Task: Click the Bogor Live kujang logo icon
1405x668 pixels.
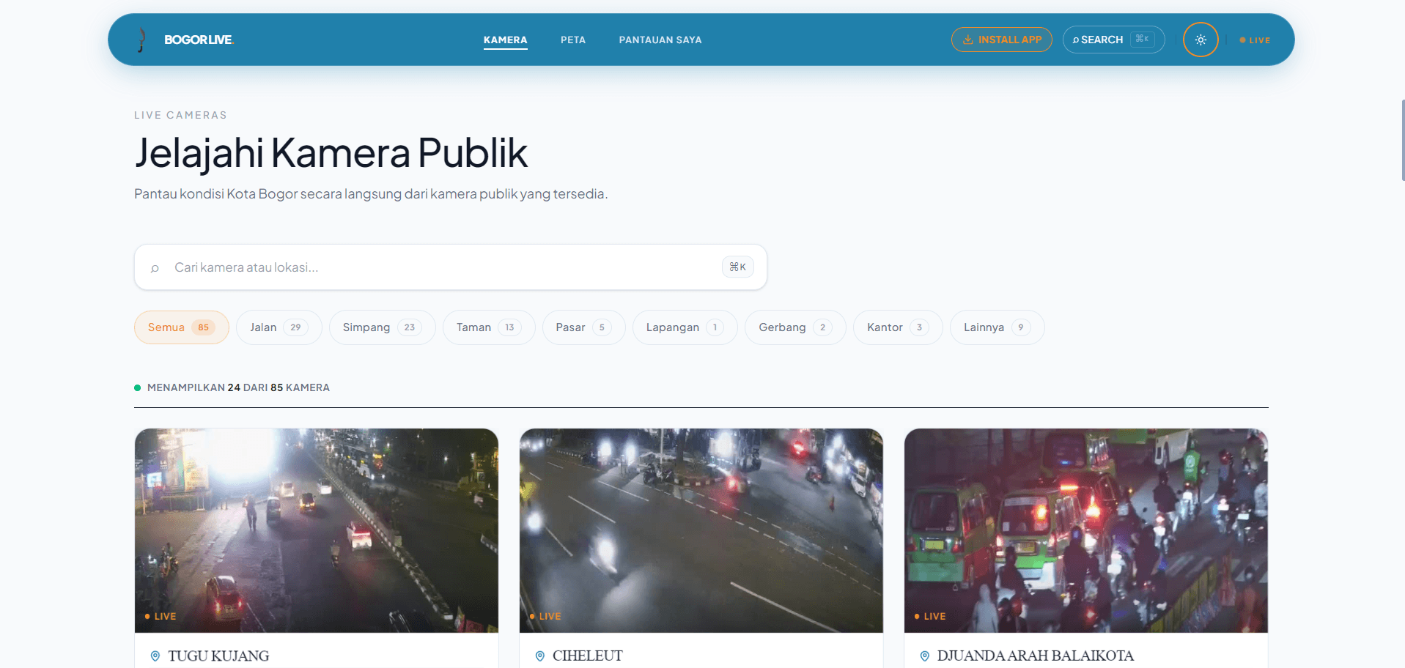Action: click(141, 40)
